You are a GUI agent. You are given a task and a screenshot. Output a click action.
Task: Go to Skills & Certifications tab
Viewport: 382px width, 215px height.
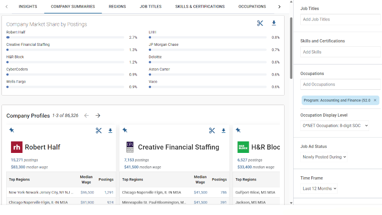(x=200, y=7)
